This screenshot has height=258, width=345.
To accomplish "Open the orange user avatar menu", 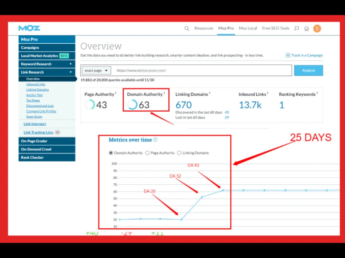I will pos(317,29).
